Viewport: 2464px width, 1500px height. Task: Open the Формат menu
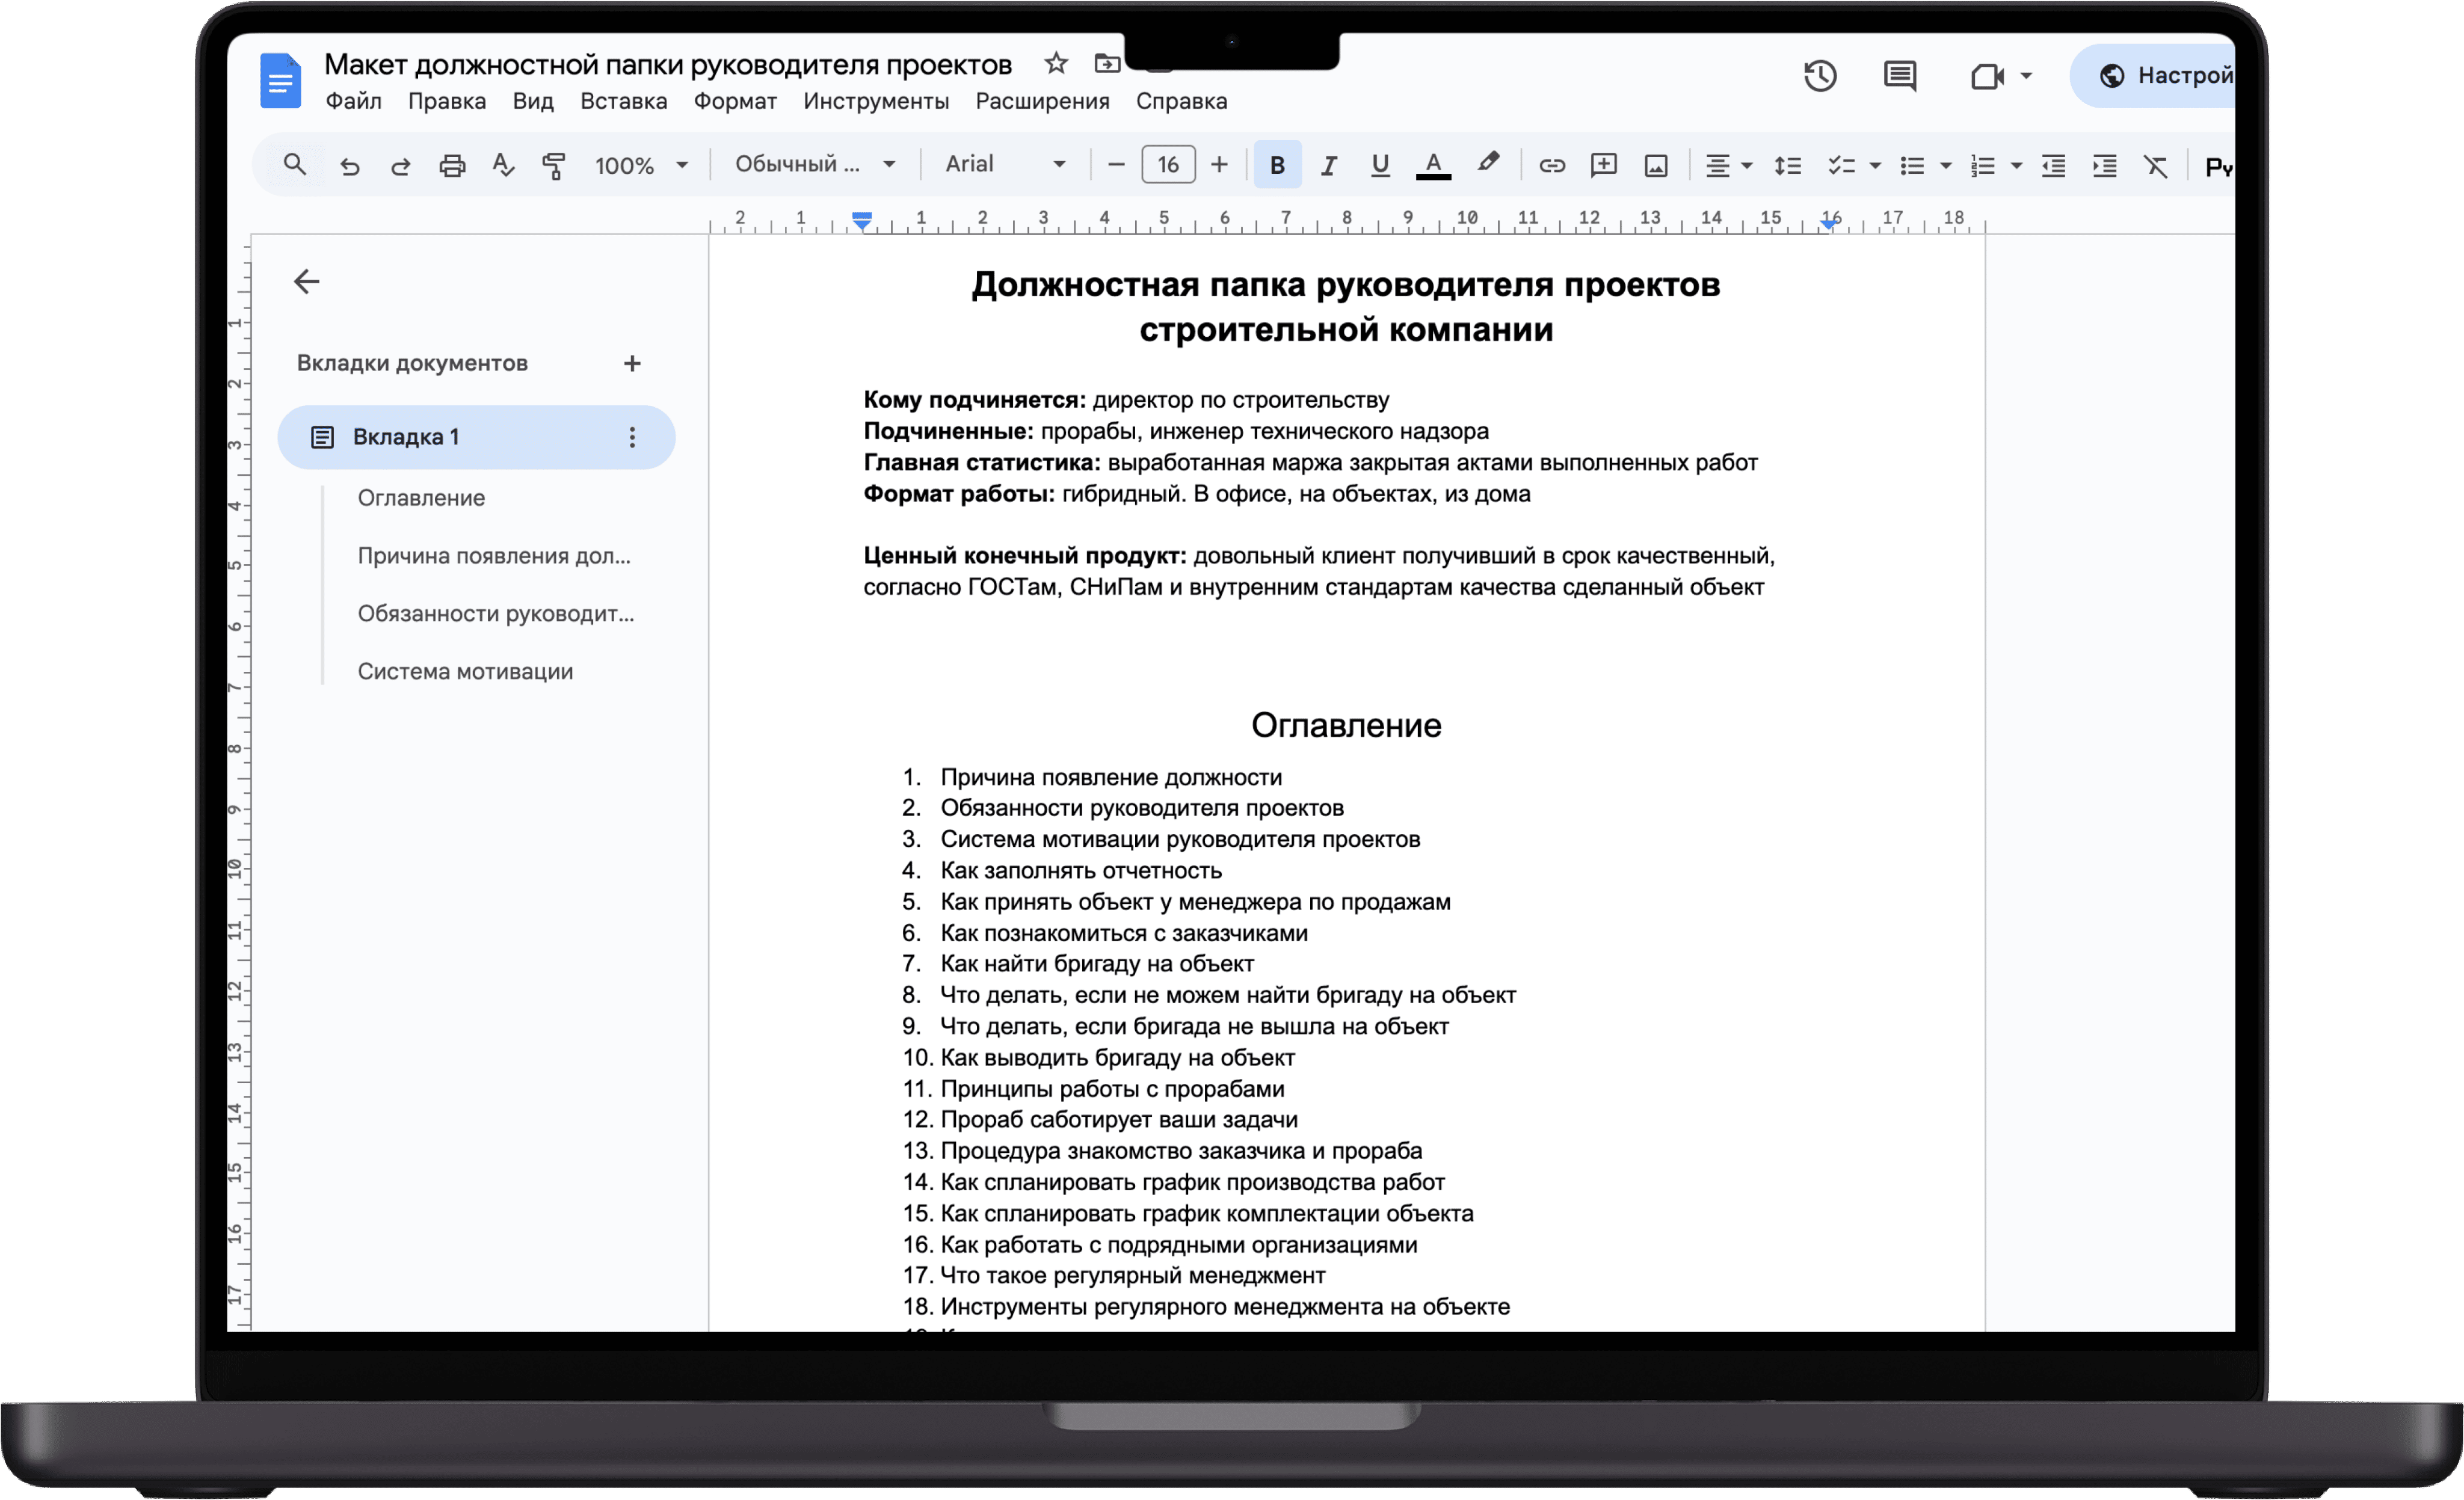coord(735,101)
